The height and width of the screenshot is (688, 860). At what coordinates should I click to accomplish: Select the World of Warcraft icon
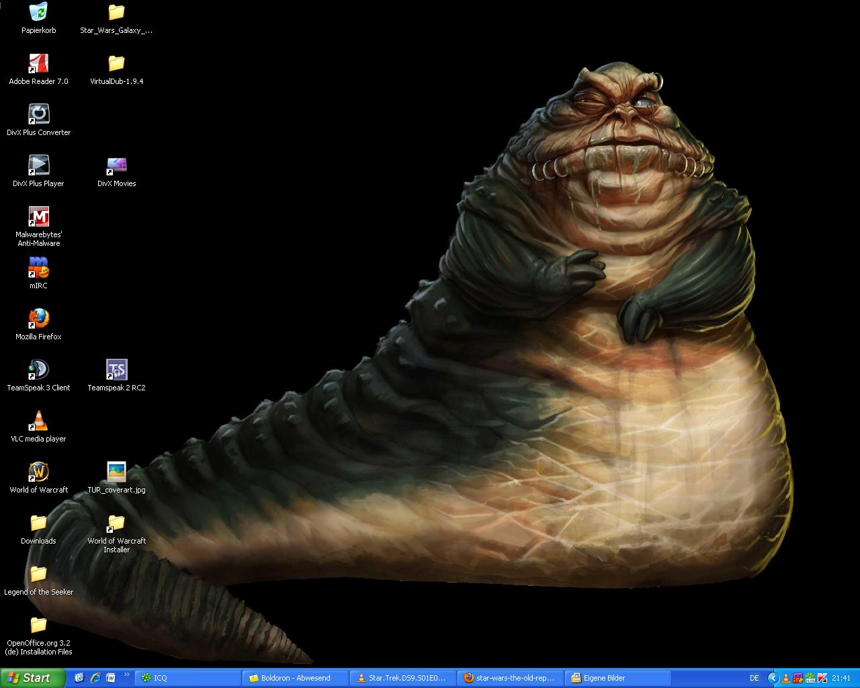38,478
